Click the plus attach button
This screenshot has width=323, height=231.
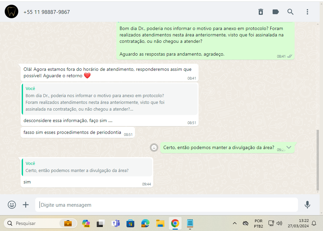pos(26,205)
